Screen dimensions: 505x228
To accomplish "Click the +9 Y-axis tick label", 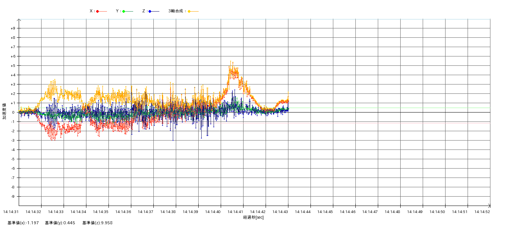I will point(13,28).
